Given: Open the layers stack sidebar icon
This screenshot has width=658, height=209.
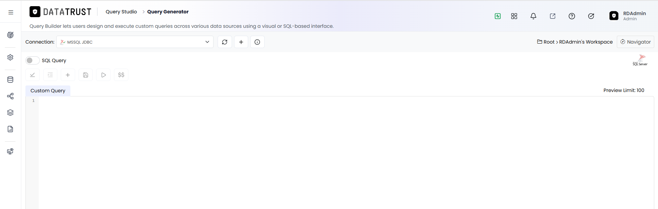Looking at the screenshot, I should click(10, 113).
